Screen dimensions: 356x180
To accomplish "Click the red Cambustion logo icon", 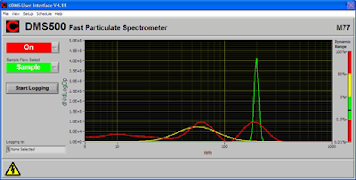I will click(x=13, y=26).
